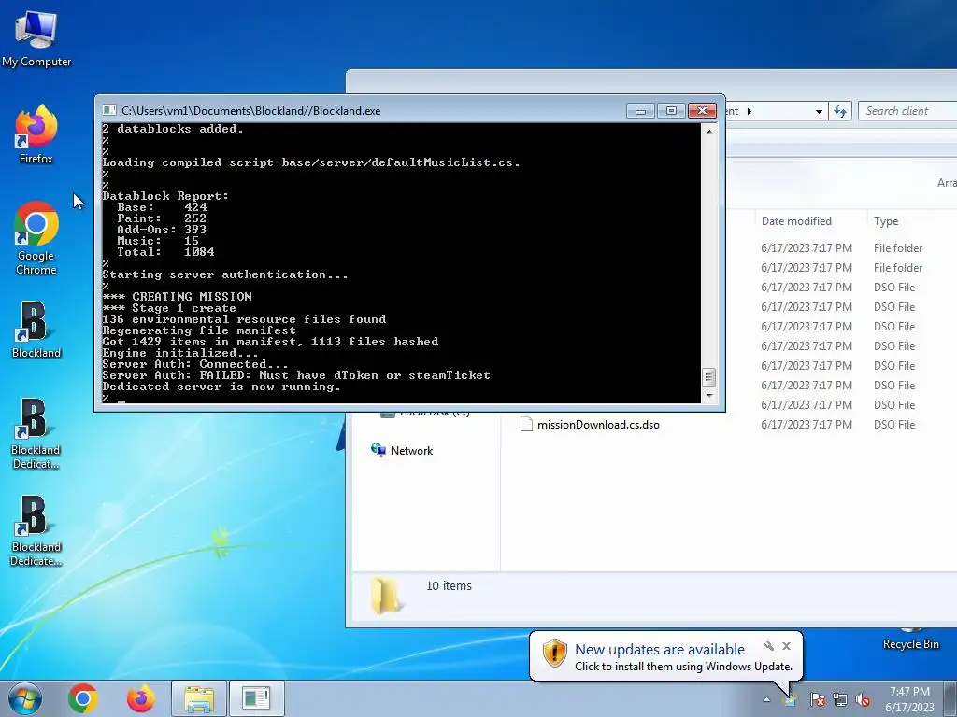The image size is (957, 717).
Task: Click the console window title bar icon
Action: [109, 110]
